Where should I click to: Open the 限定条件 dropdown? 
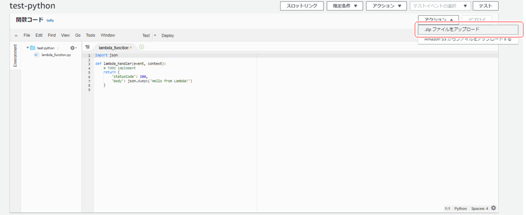[345, 6]
